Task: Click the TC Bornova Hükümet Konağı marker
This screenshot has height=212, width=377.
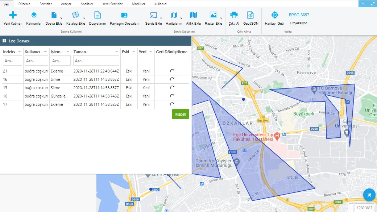Action: click(314, 90)
